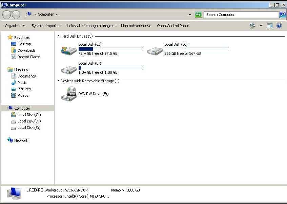Open the Help question mark icon
Screen dimensions: 287x204
279,26
